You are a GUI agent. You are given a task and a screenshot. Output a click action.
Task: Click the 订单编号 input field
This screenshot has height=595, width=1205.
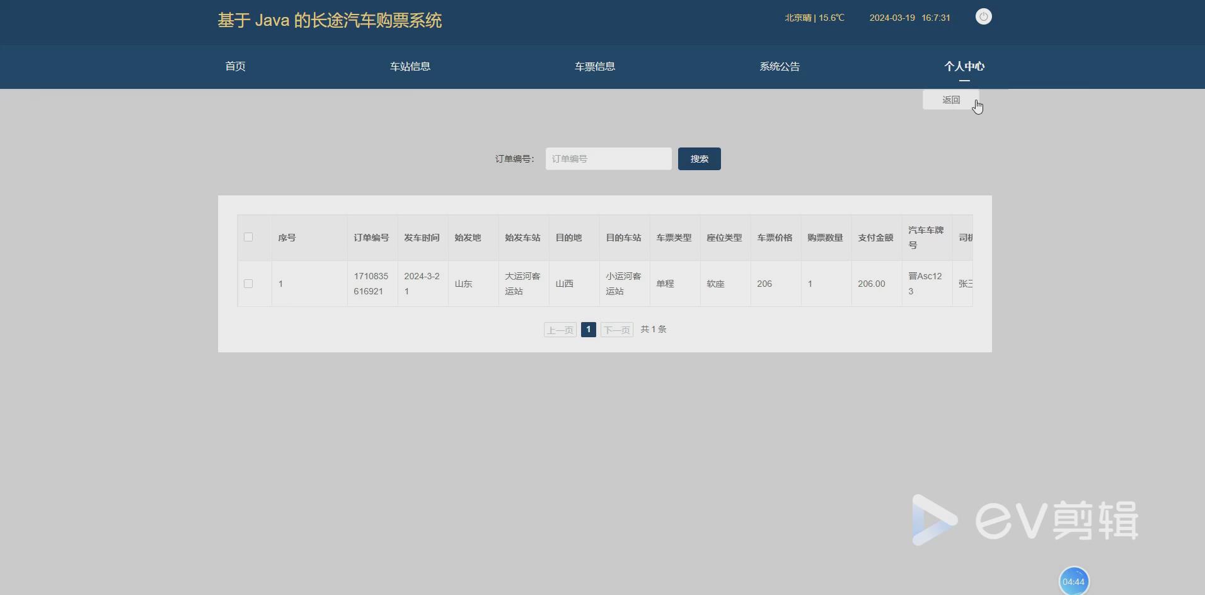pyautogui.click(x=608, y=158)
